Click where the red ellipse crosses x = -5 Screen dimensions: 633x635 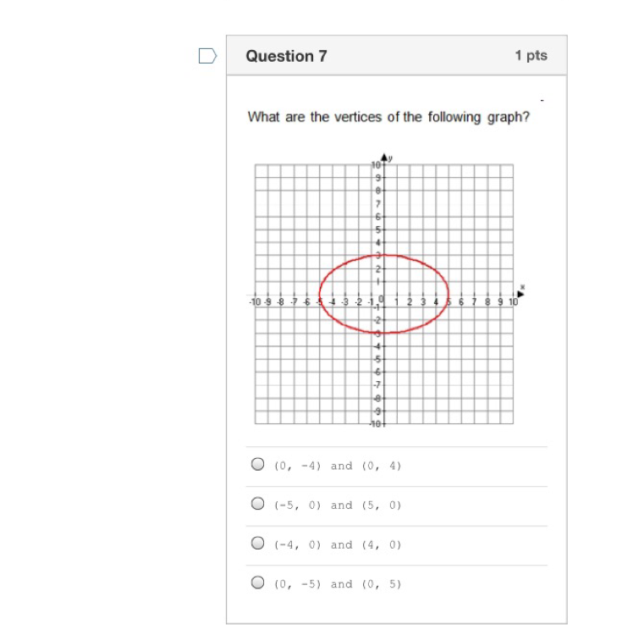point(319,295)
